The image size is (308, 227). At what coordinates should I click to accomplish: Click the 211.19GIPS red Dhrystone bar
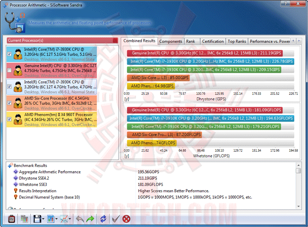205,53
